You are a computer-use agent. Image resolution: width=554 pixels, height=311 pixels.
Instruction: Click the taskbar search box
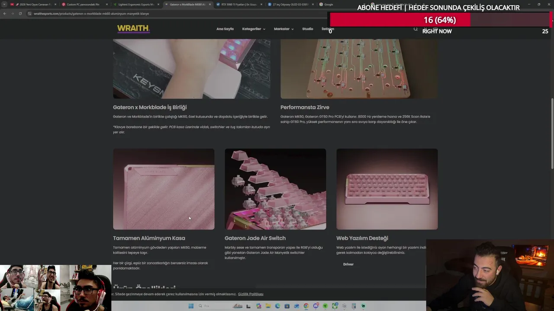coord(220,306)
